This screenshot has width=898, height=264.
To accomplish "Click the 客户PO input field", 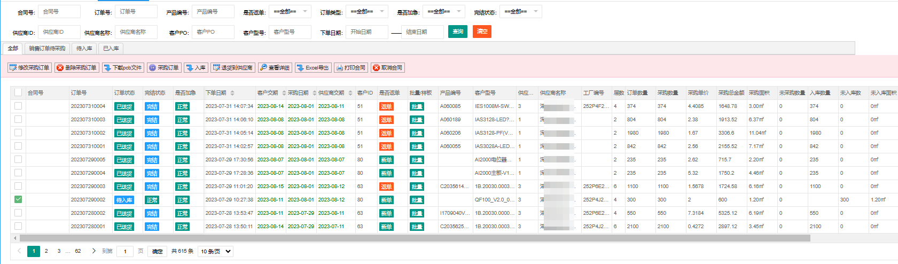I will 213,32.
